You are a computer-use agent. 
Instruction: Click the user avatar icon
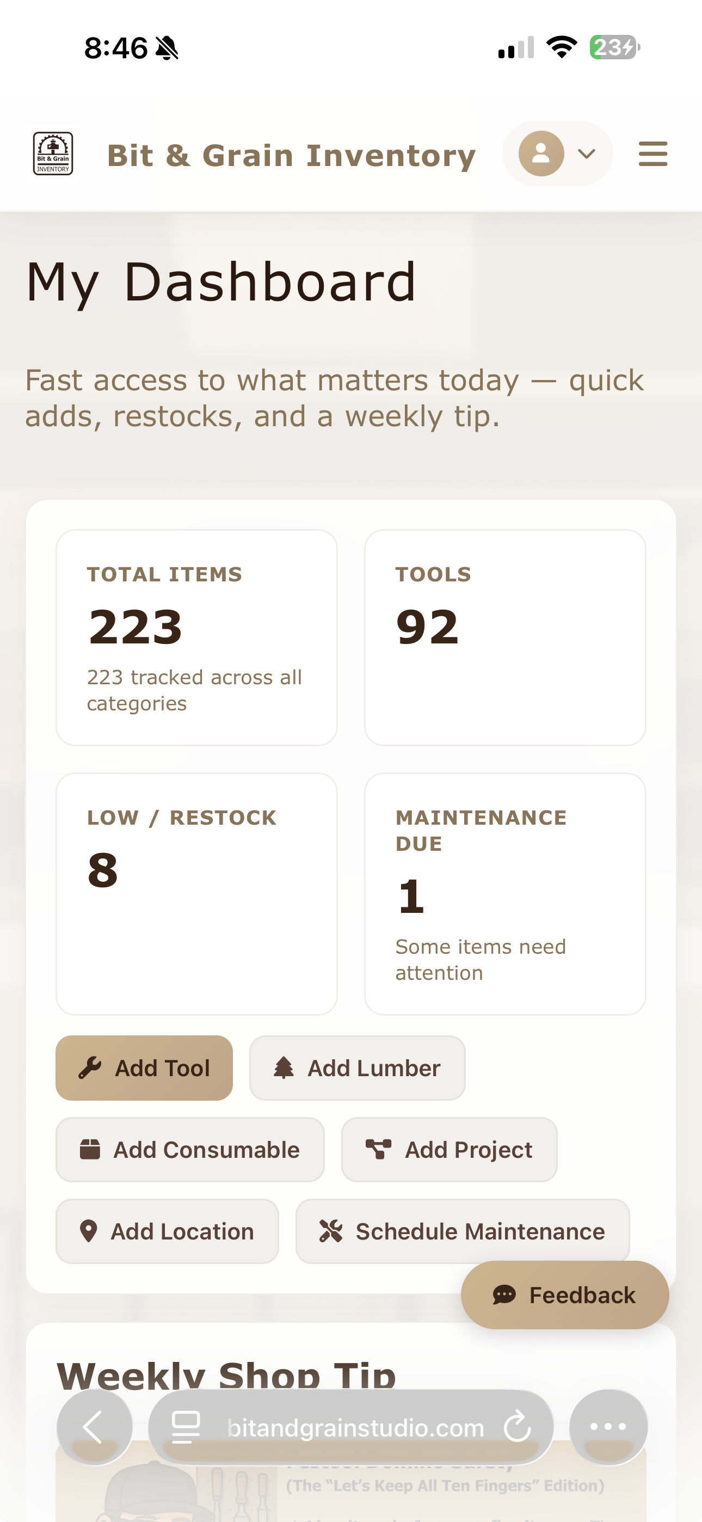[x=541, y=154]
